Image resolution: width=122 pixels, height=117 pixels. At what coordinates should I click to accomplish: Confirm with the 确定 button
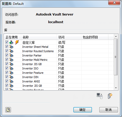[83, 110]
